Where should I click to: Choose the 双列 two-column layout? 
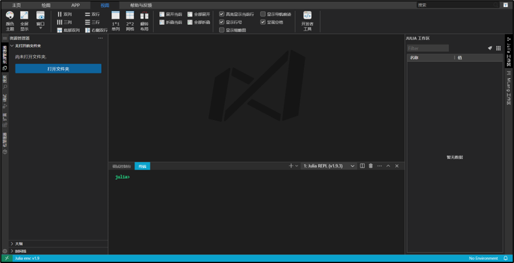(64, 14)
